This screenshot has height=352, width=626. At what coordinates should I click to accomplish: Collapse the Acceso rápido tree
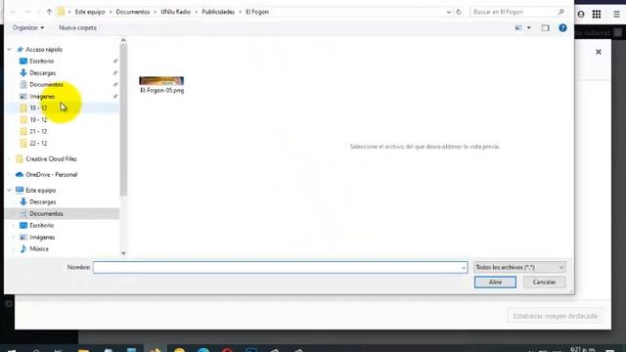[9, 50]
